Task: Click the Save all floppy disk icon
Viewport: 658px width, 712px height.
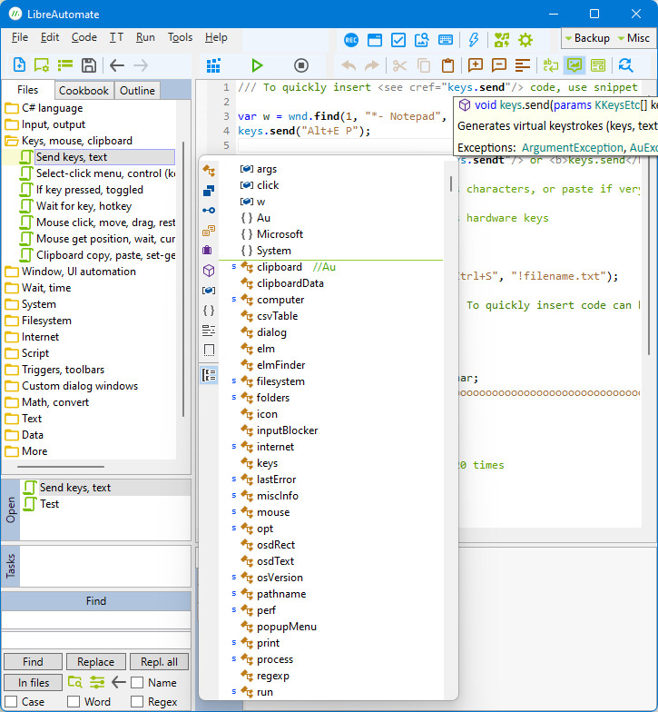Action: click(89, 65)
